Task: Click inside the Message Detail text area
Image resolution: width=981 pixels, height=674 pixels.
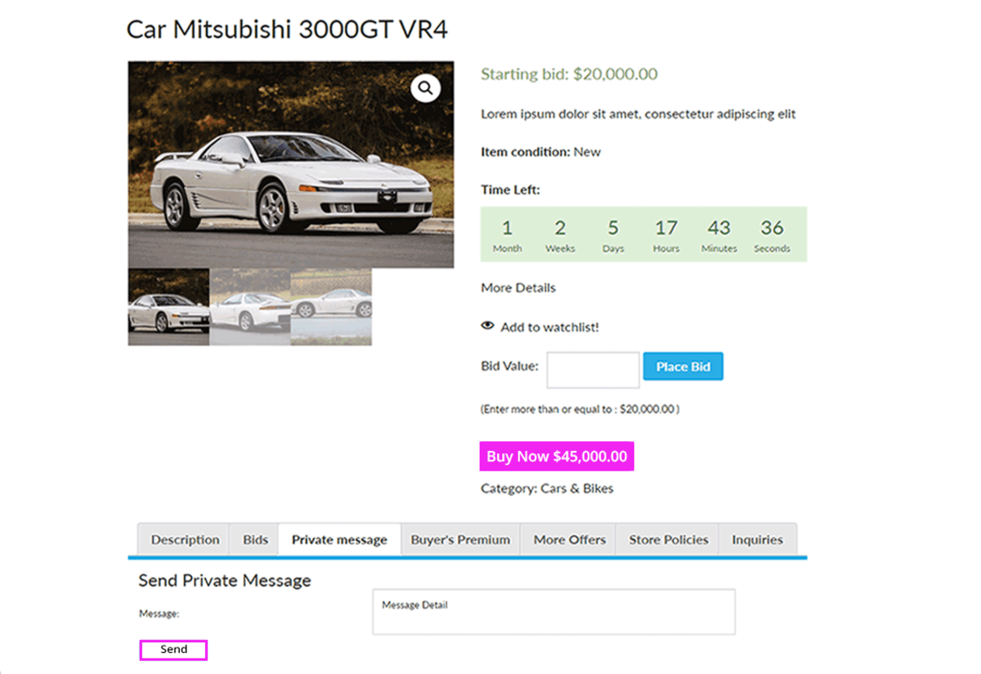Action: (x=553, y=611)
